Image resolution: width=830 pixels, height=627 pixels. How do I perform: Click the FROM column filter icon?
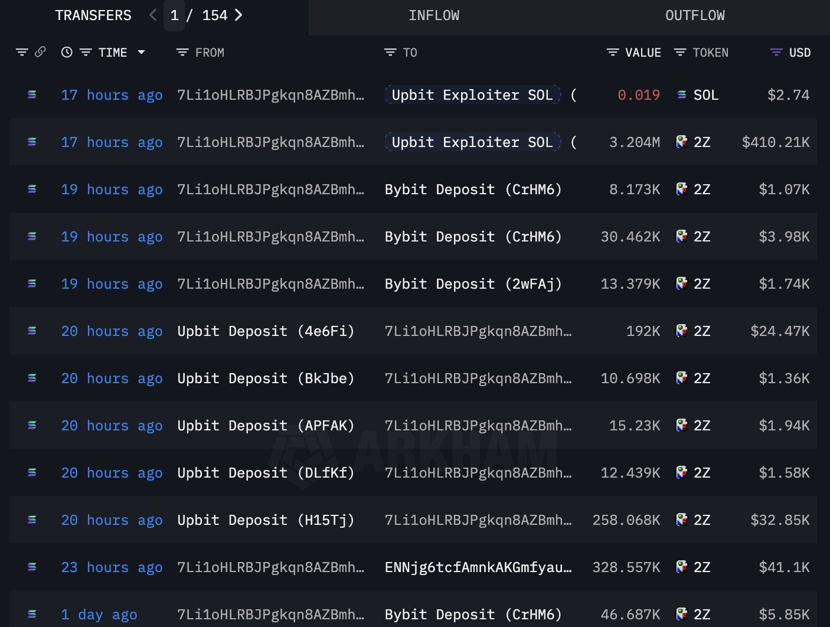[181, 52]
